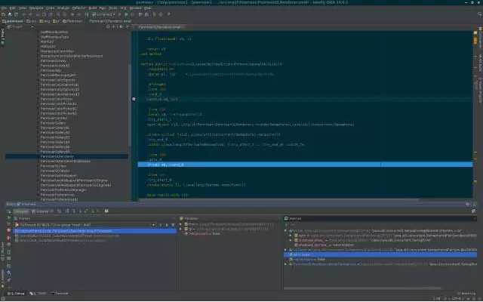Click the Step Into icon

pos(74,211)
